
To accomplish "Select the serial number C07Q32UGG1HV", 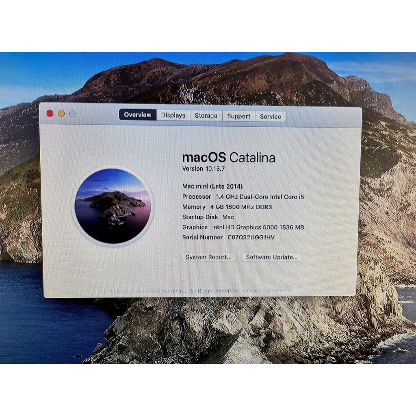I will click(228, 237).
